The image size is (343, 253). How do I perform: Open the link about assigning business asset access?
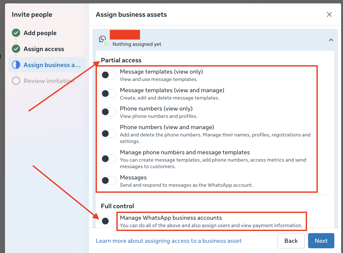point(169,241)
